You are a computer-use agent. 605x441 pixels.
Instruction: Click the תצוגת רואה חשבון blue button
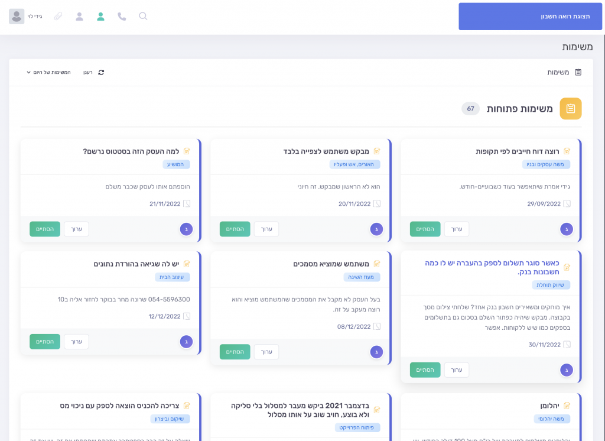[x=530, y=16]
